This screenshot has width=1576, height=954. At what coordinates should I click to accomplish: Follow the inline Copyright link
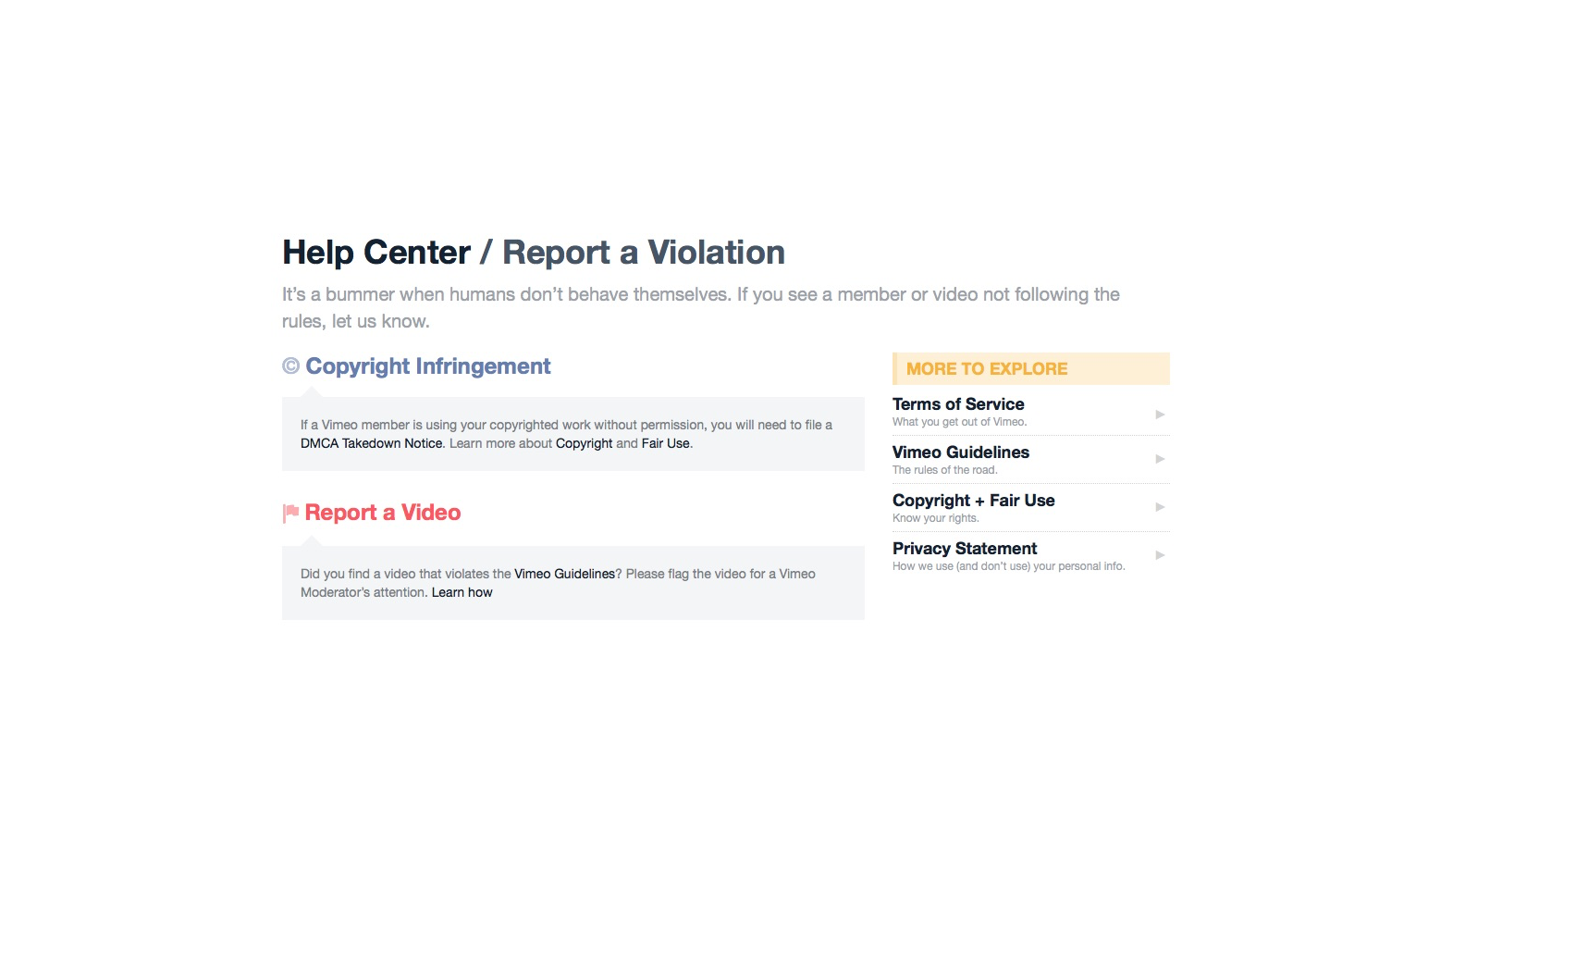click(x=584, y=443)
